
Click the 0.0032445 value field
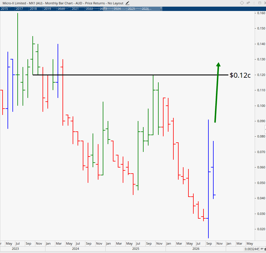tap(252, 249)
